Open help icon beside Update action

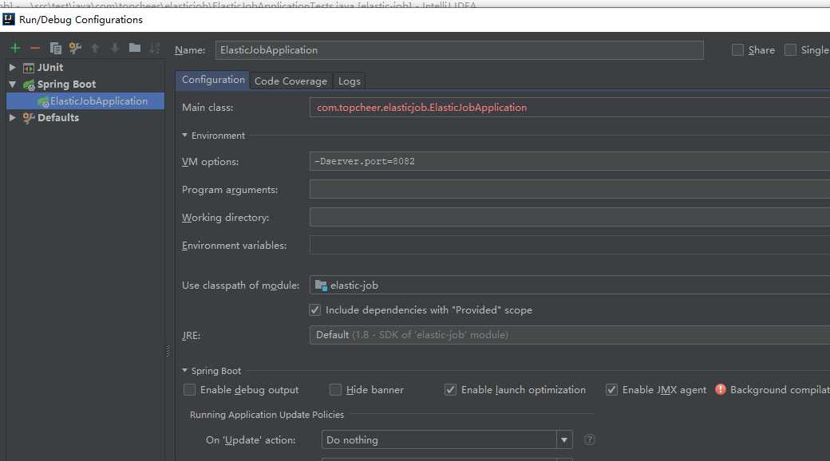tap(589, 439)
